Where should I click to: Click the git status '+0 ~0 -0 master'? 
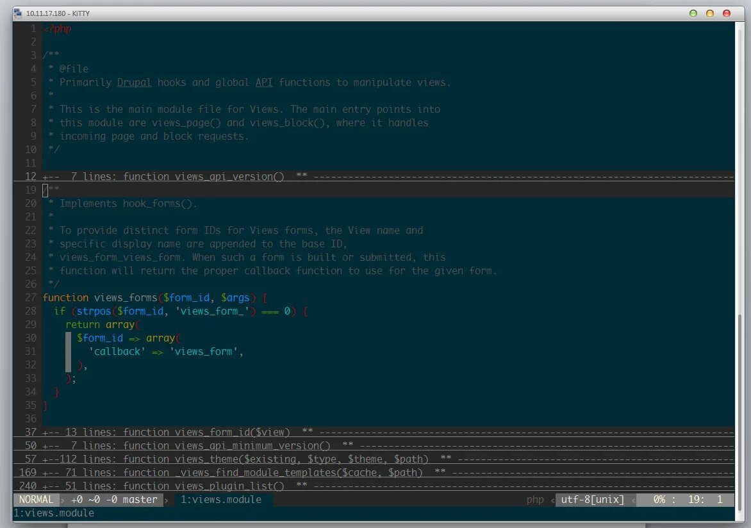click(114, 499)
